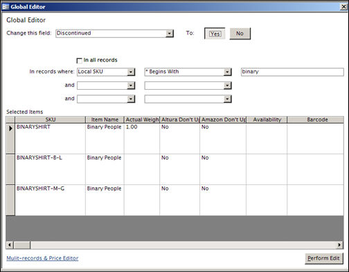Open the Mulit-records & Price Editor link
Viewport: 349px width, 272px height.
pyautogui.click(x=42, y=258)
